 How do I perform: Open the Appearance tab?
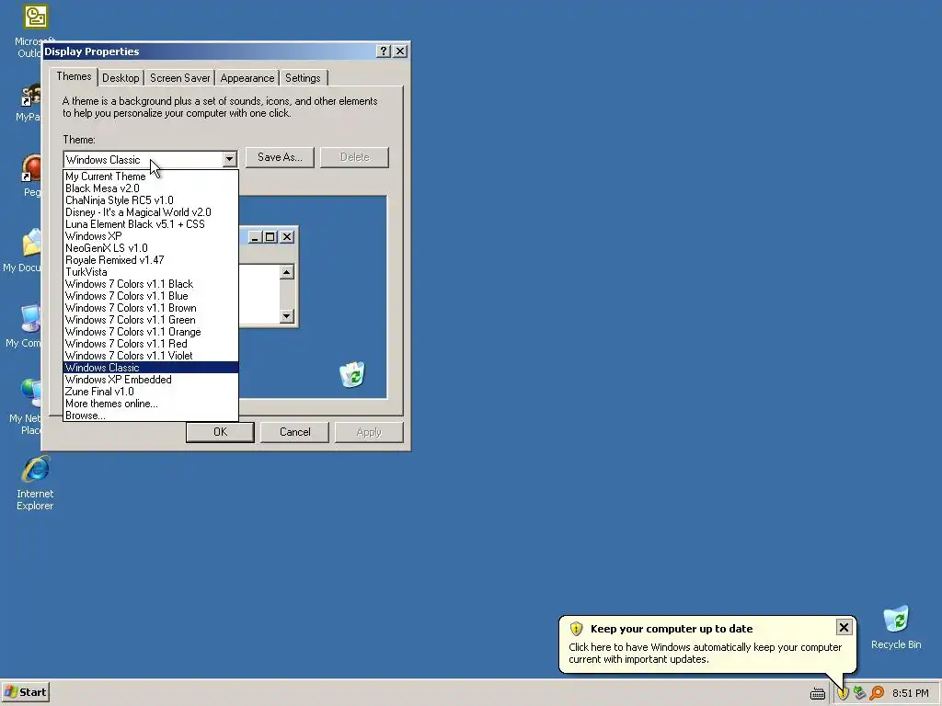[247, 78]
